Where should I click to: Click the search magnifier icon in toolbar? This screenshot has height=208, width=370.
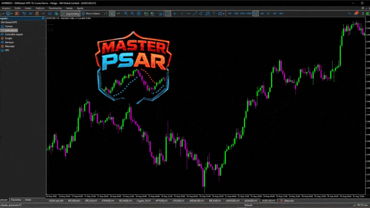349,13
